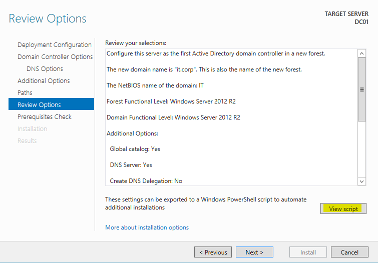Open More about installation options link
This screenshot has width=378, height=263.
(x=147, y=227)
